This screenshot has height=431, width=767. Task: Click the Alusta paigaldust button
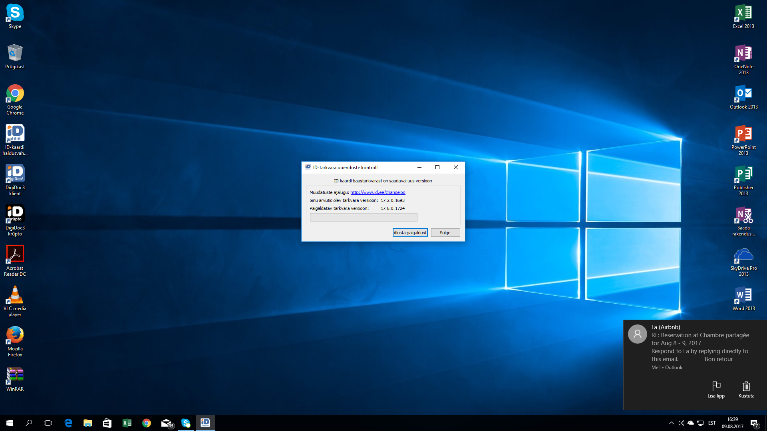tap(410, 233)
